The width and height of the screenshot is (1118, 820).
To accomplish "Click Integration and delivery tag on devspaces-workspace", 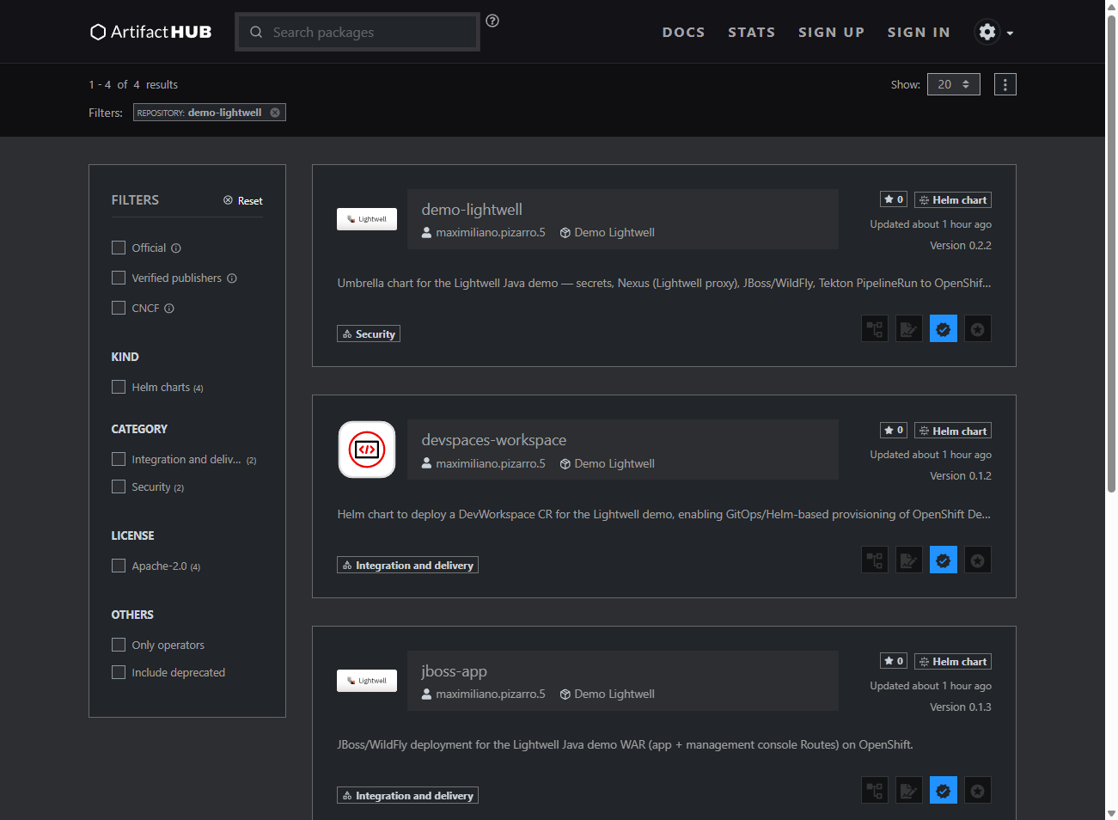I will [407, 566].
